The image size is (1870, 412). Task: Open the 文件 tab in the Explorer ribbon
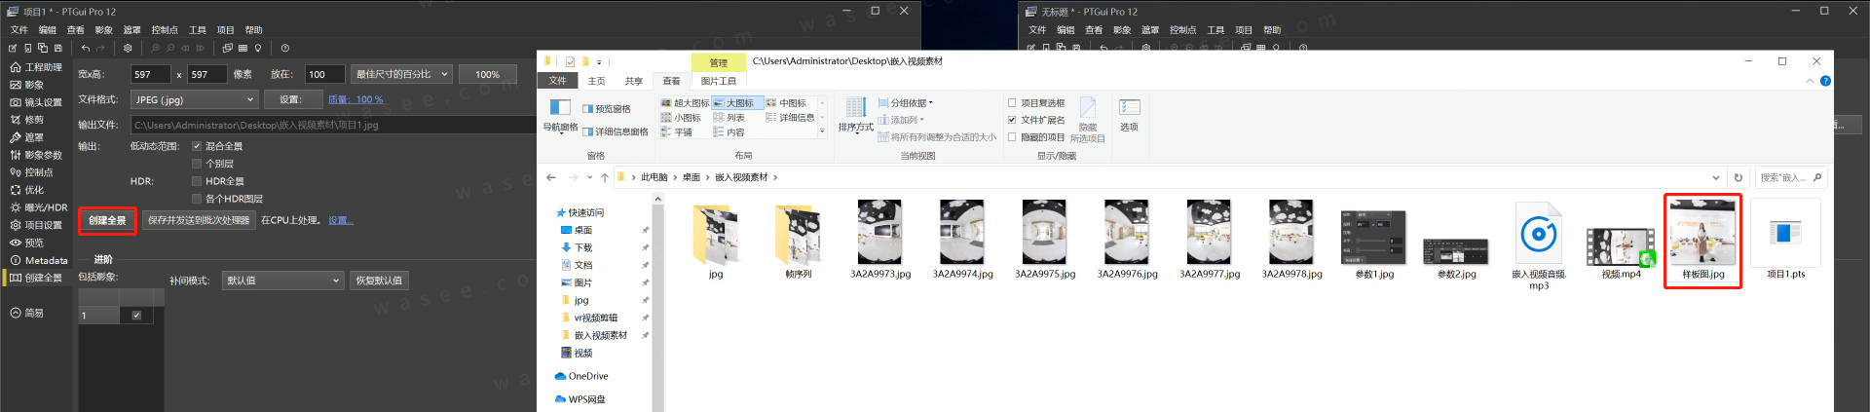pos(557,81)
